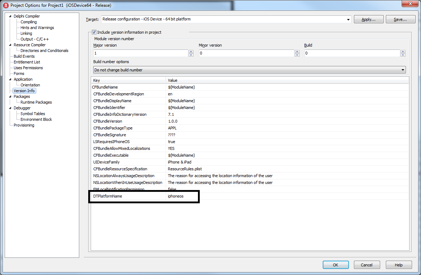The image size is (421, 275).
Task: Click the Project Options title bar icon
Action: [x=6, y=5]
